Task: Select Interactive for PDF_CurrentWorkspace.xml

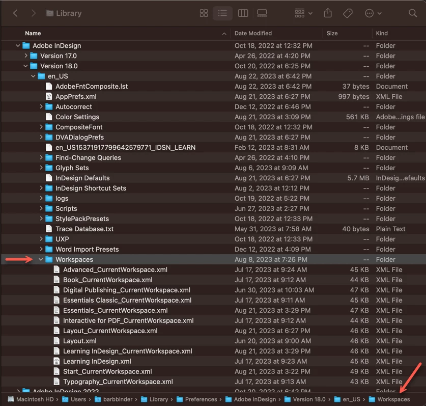Action: [x=128, y=320]
